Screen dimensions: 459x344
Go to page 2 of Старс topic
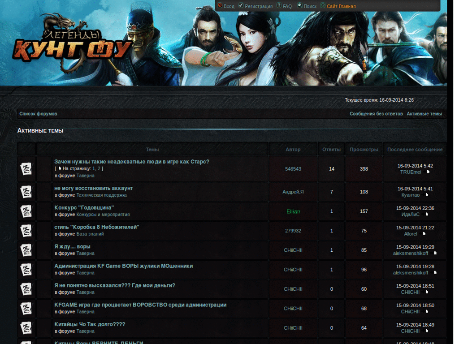[x=99, y=168]
